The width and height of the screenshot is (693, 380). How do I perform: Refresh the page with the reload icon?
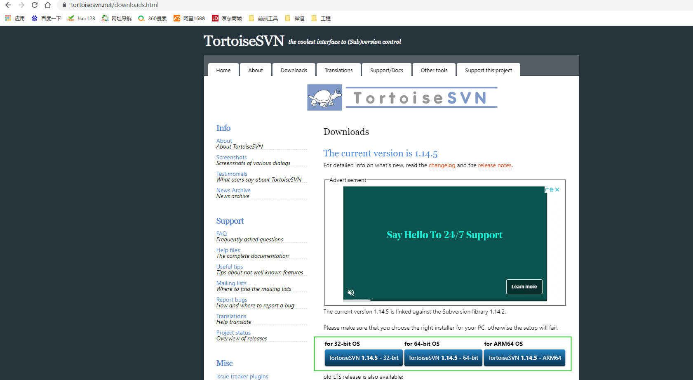34,5
